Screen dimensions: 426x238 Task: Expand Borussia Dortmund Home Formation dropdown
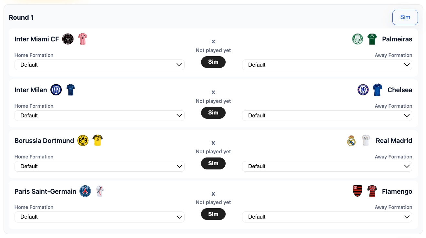(x=100, y=166)
